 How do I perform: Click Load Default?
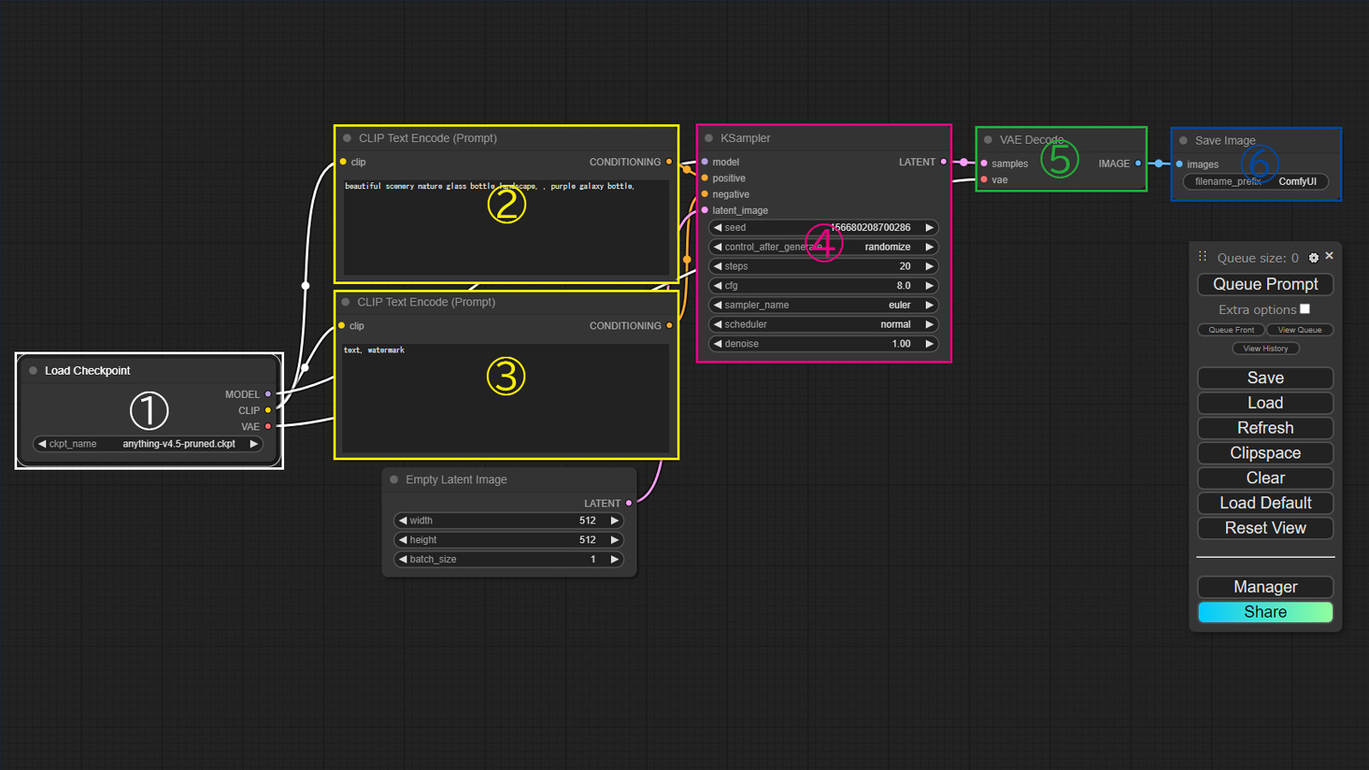click(1265, 503)
